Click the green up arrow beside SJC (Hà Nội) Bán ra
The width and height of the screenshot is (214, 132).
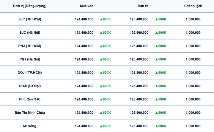[x=157, y=33]
